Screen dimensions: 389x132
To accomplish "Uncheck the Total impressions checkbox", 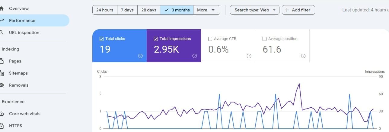I will tap(156, 39).
